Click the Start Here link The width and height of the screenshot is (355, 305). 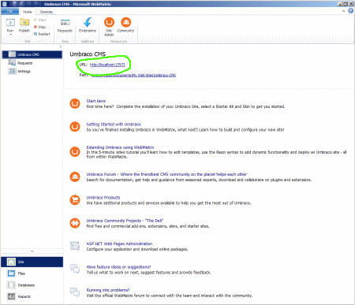click(96, 101)
